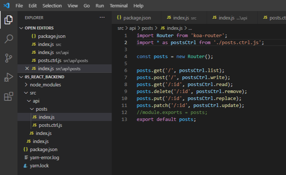This screenshot has width=286, height=175.
Task: Click Router() on line 4
Action: click(x=199, y=57)
